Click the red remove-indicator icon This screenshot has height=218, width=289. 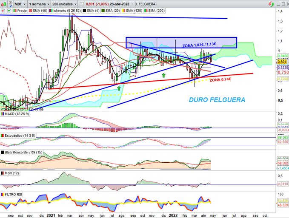click(3, 11)
